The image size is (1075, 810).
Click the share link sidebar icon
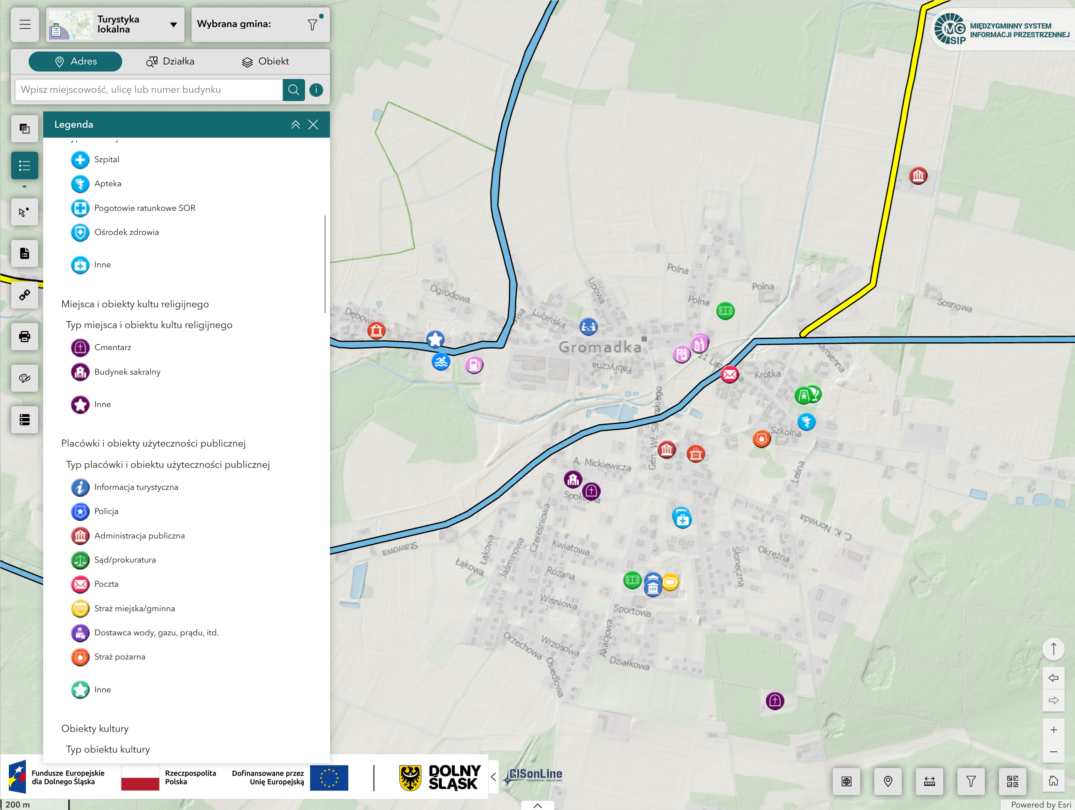pos(25,295)
